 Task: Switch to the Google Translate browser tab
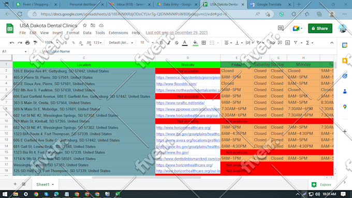[x=270, y=4]
